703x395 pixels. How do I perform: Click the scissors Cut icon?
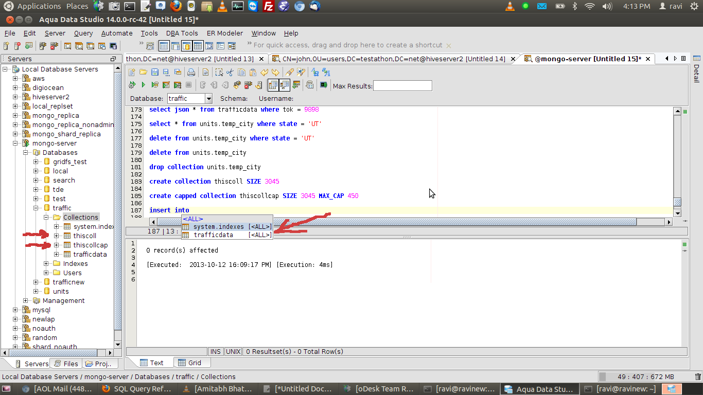click(x=230, y=72)
